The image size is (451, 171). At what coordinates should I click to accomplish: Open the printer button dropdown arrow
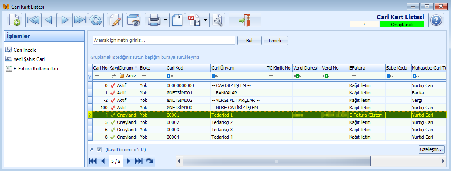tap(165, 20)
